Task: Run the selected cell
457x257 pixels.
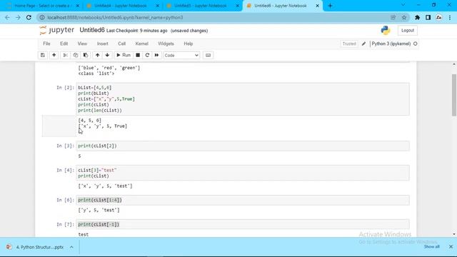Action: click(124, 55)
